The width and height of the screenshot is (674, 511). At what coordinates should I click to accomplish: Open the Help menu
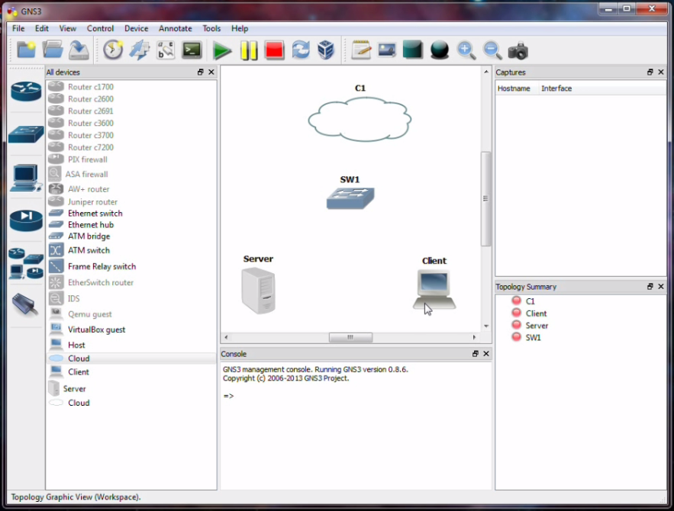[240, 28]
